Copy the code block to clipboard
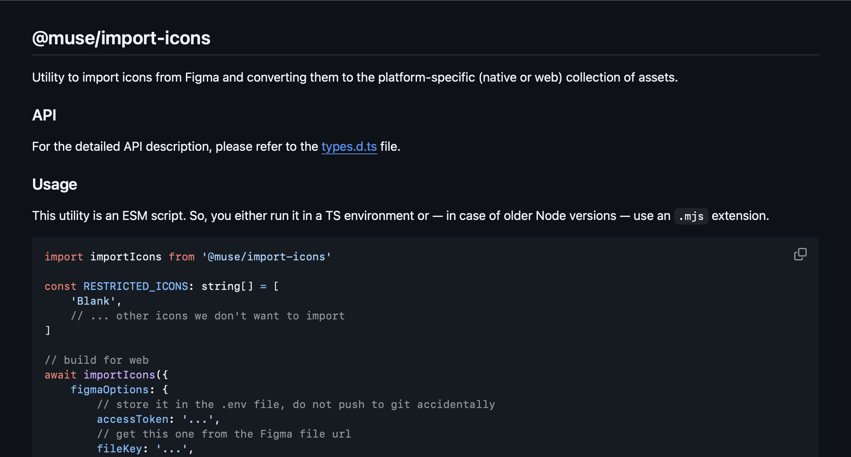Image resolution: width=851 pixels, height=457 pixels. click(x=800, y=254)
